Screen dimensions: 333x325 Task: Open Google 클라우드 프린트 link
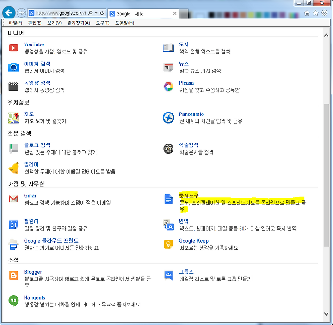(51, 241)
